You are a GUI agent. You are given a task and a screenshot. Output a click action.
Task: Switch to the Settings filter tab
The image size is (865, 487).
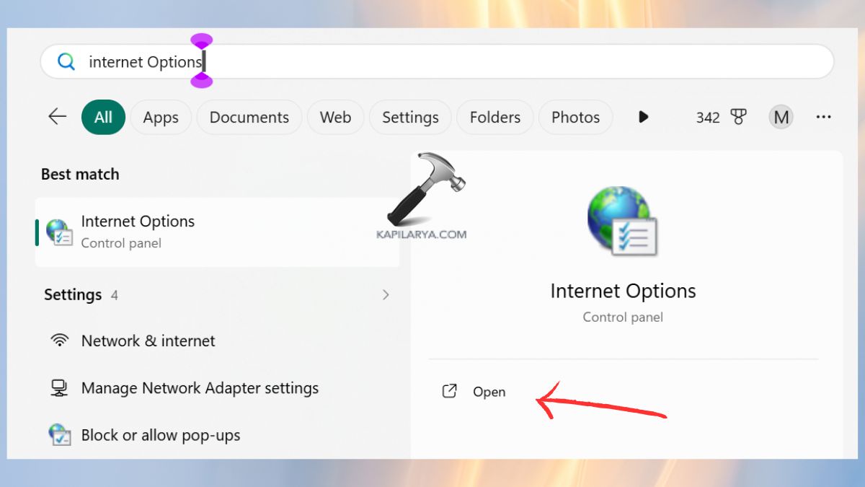coord(409,117)
